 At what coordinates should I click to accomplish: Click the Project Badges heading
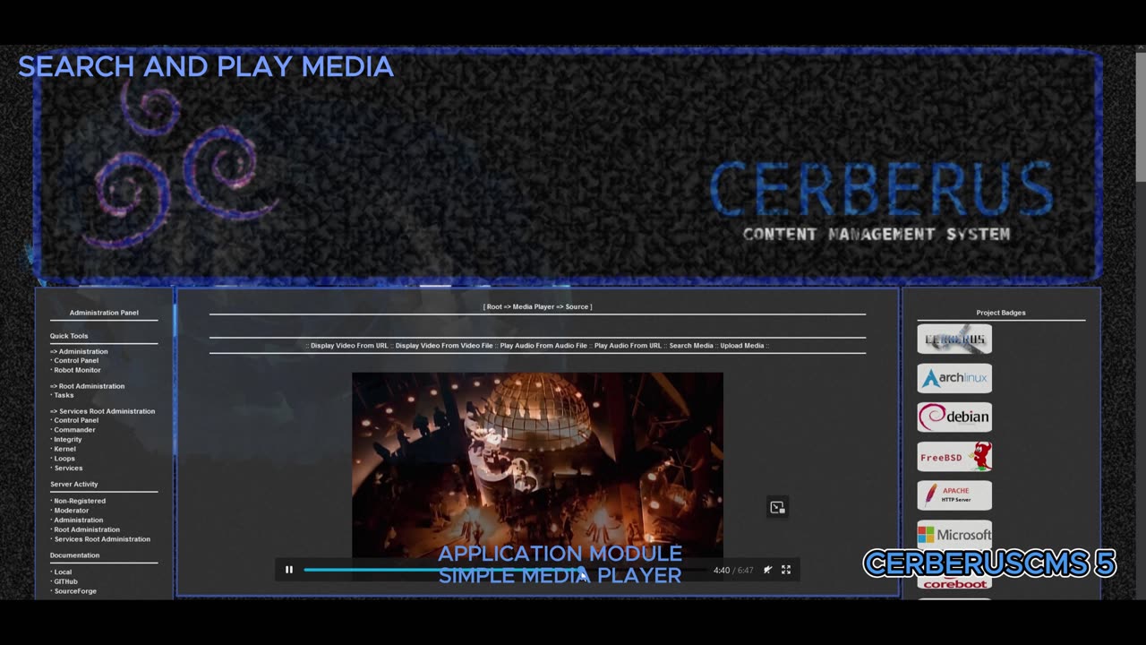click(1001, 313)
